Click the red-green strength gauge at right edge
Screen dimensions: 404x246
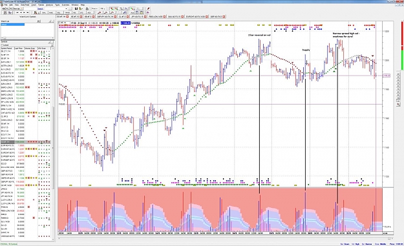(403, 46)
